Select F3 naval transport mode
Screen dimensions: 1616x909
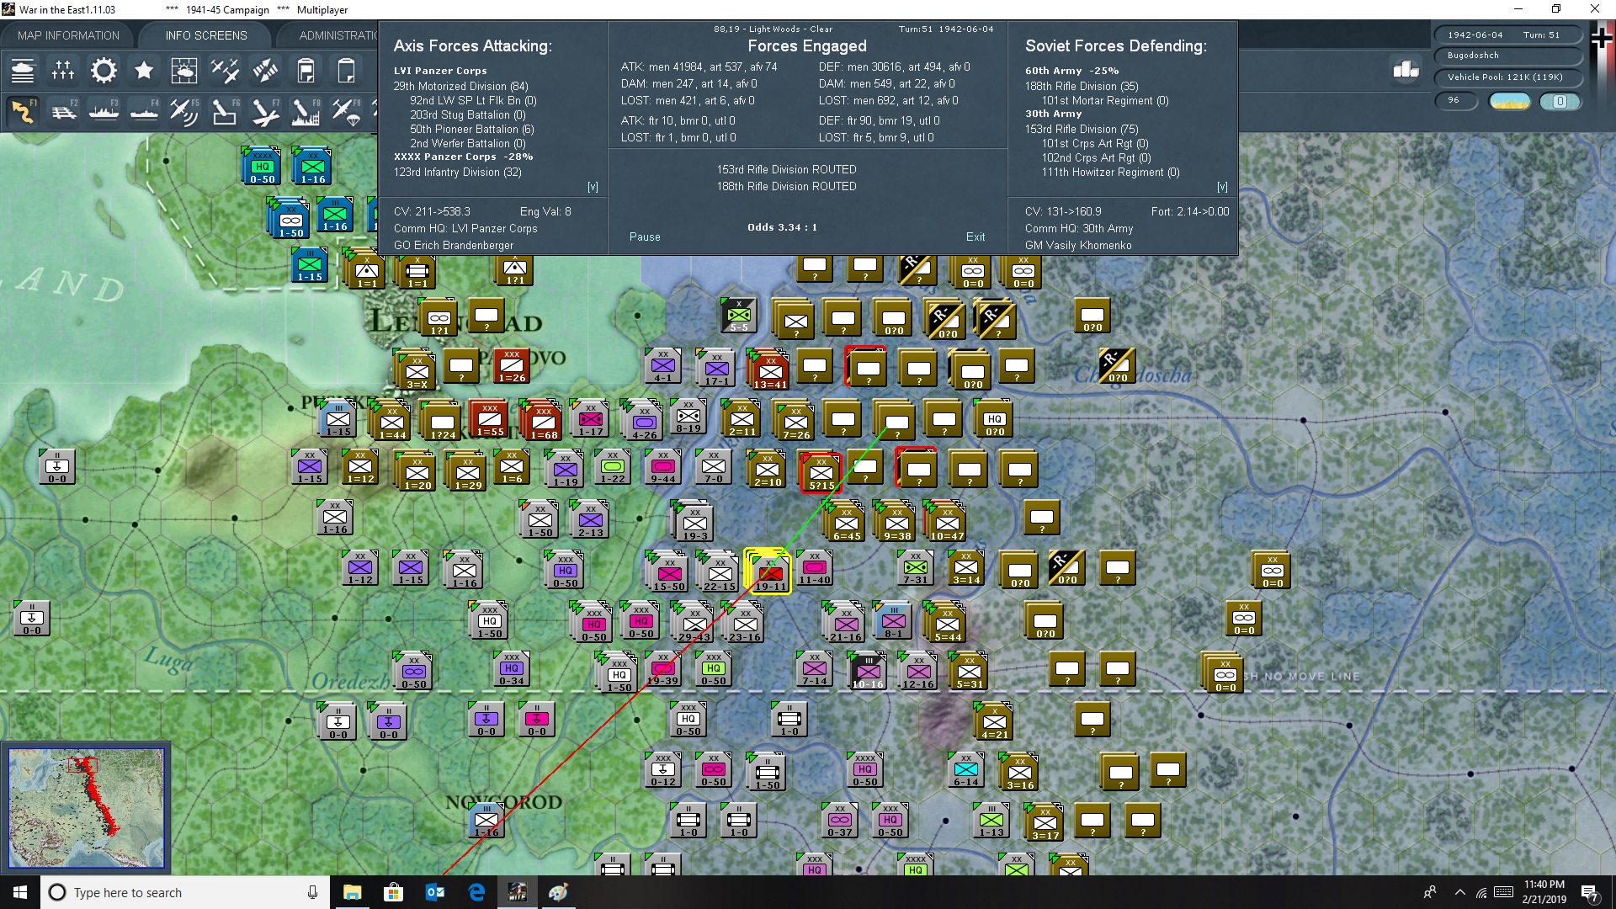(104, 112)
